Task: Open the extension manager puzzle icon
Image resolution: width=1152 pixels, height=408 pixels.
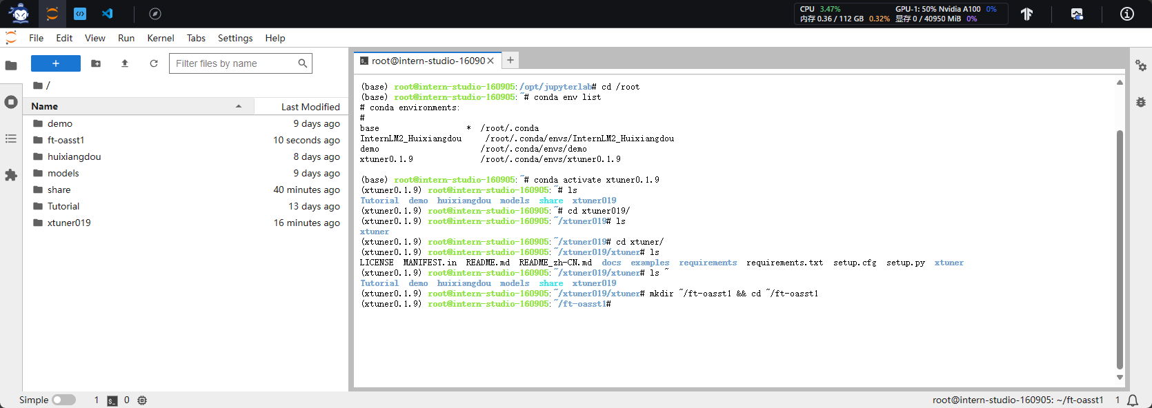Action: click(x=11, y=175)
